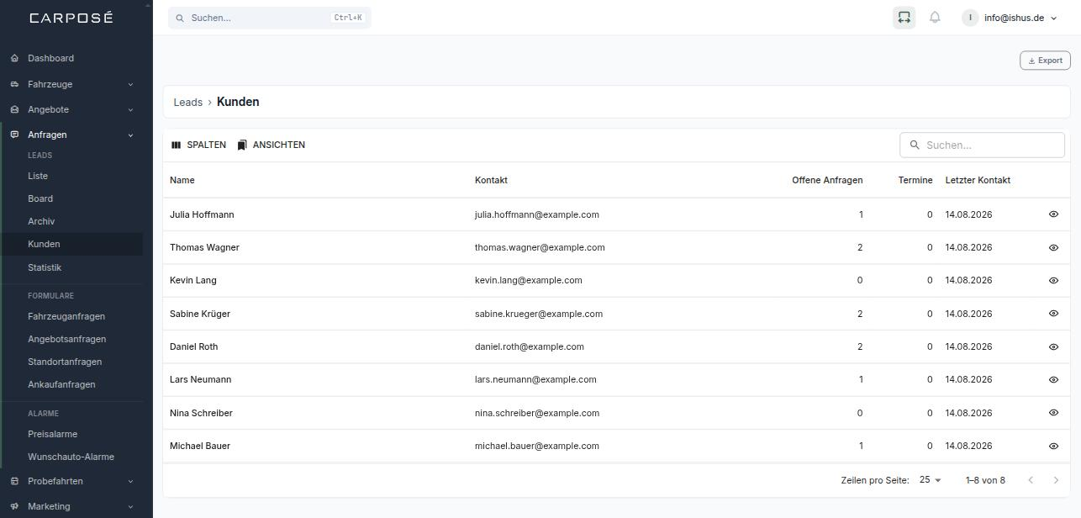
Task: View details for Thomas Wagner
Action: [x=1053, y=247]
